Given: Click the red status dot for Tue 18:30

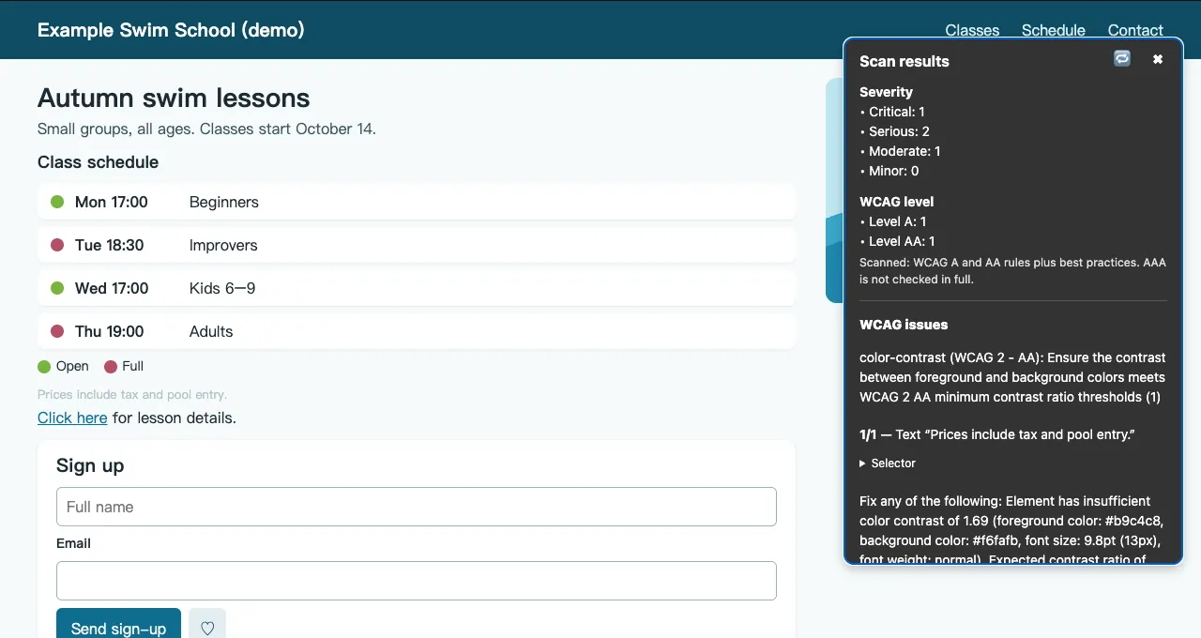Looking at the screenshot, I should pyautogui.click(x=57, y=245).
